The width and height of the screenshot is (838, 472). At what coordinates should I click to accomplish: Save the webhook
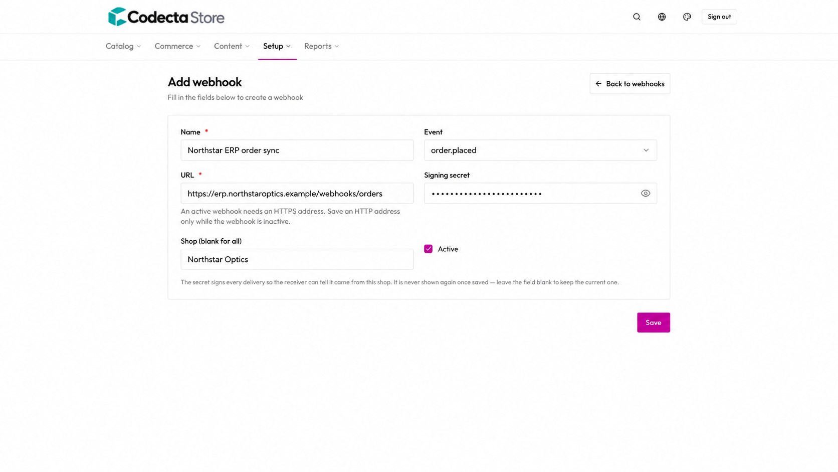pyautogui.click(x=653, y=323)
